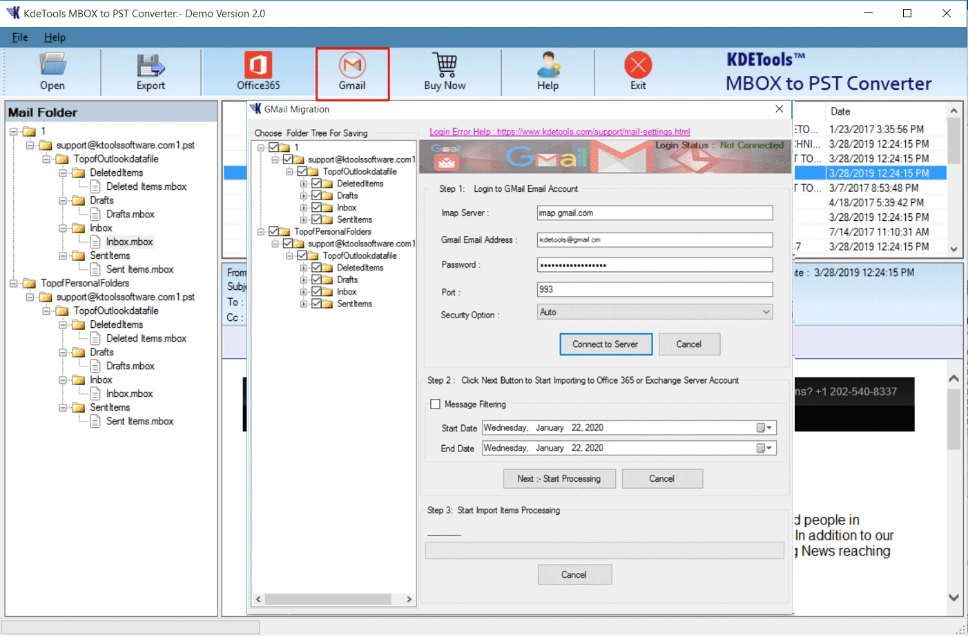Click the Open toolbar icon
The image size is (968, 637).
(x=52, y=65)
